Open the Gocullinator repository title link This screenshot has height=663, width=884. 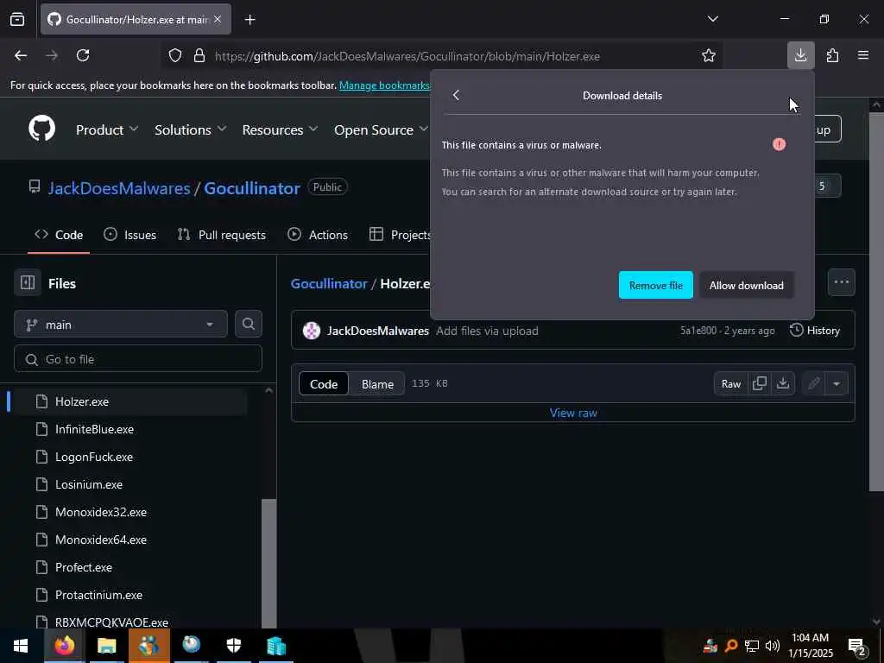pos(252,187)
